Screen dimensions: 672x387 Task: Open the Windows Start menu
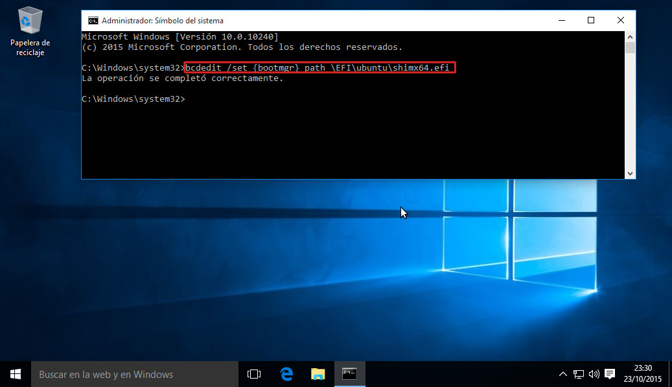pyautogui.click(x=15, y=374)
